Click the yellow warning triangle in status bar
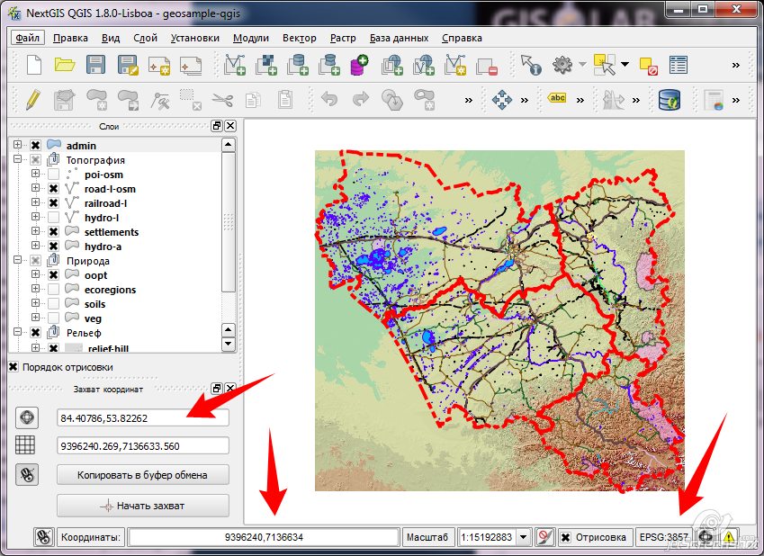 coord(728,537)
